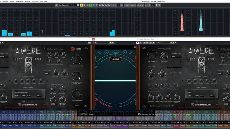Click the camera snapshot icon on left plugin header
The width and height of the screenshot is (230, 129).
pos(89,43)
